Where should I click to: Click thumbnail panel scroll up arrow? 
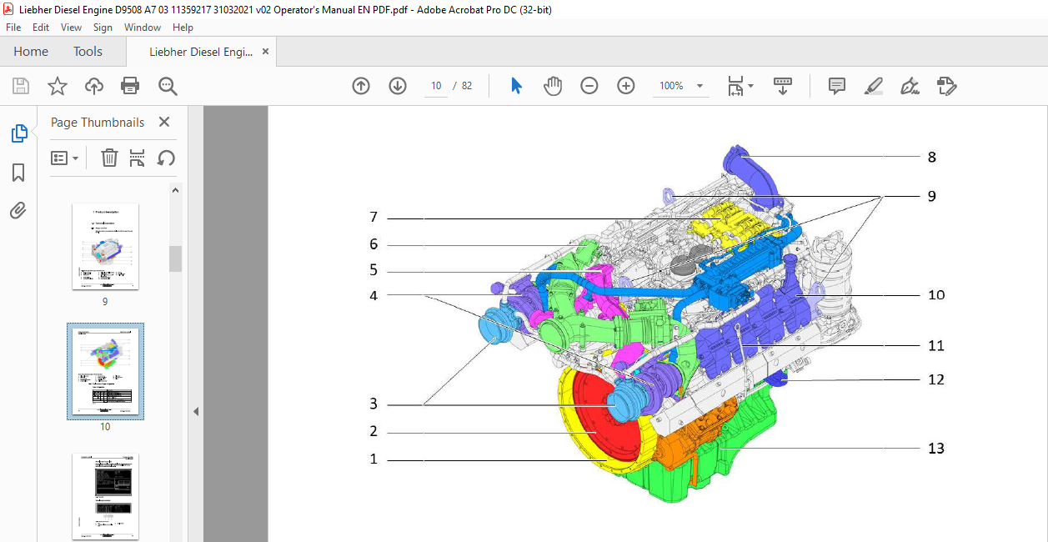point(175,191)
